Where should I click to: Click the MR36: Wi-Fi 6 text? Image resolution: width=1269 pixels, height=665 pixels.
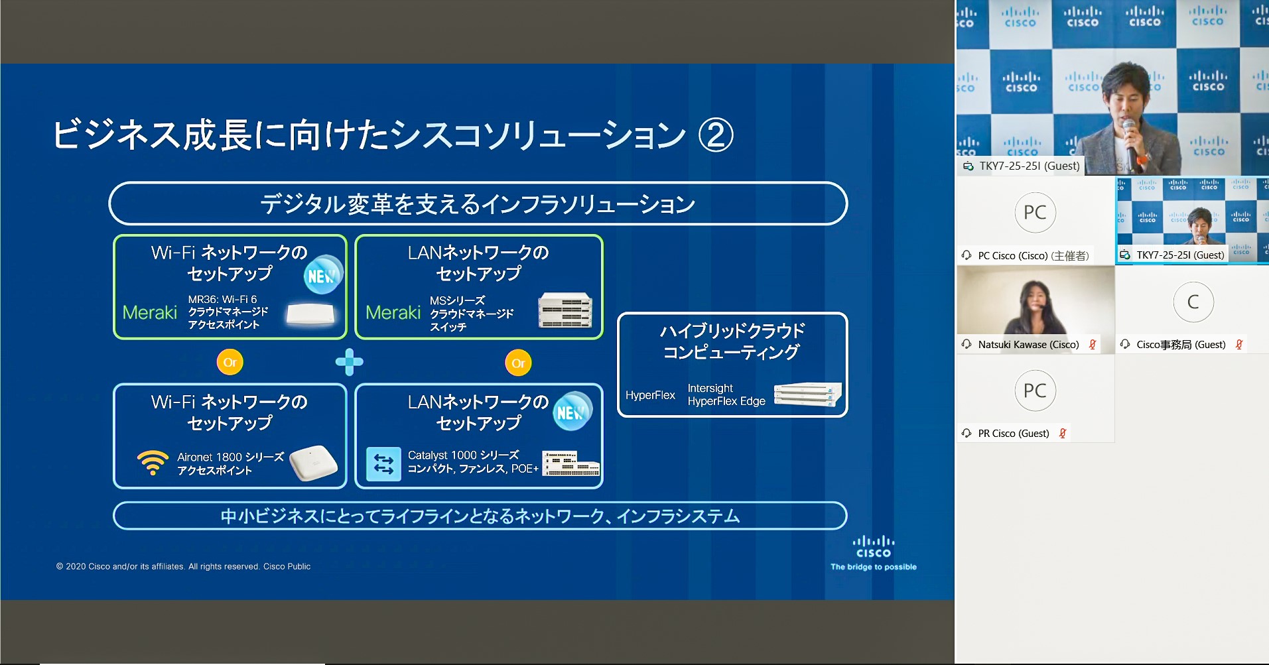click(222, 299)
